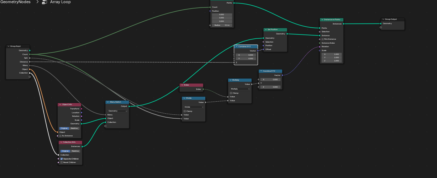Click the GeometryNodes breadcrumb

(x=16, y=2)
